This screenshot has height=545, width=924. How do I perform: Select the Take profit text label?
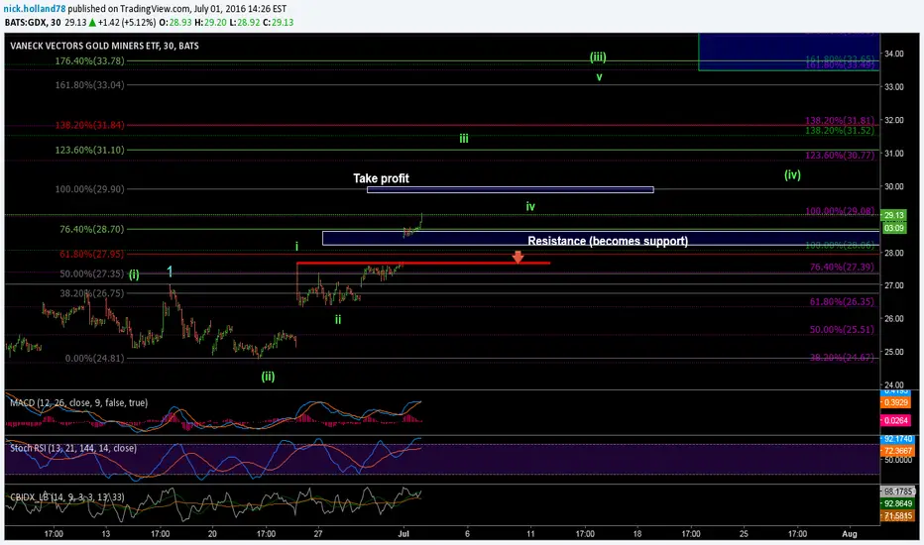coord(381,178)
